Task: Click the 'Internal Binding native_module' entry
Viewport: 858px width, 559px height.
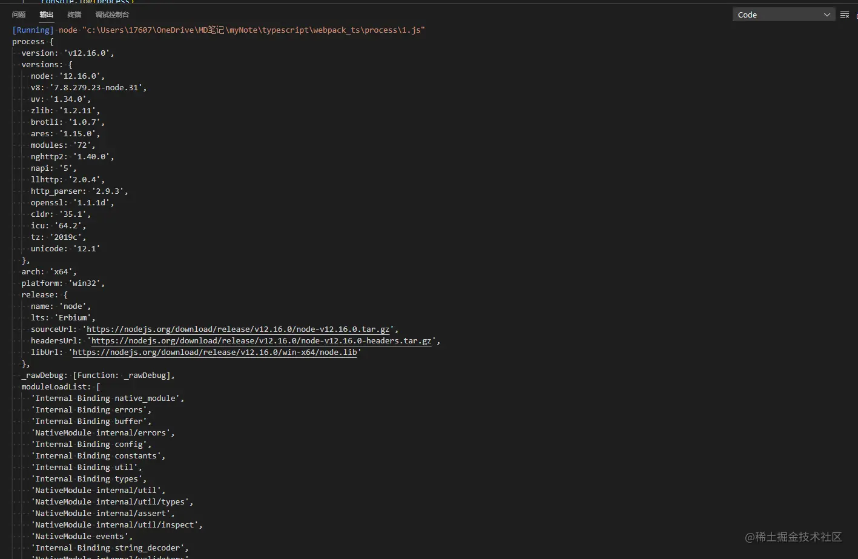Action: click(x=108, y=399)
